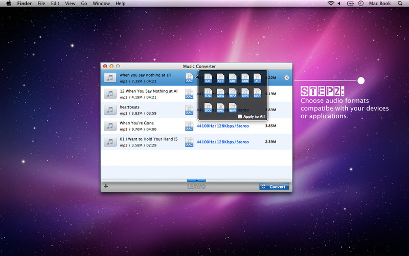The height and width of the screenshot is (256, 409).
Task: Open the View menu
Action: click(x=70, y=4)
